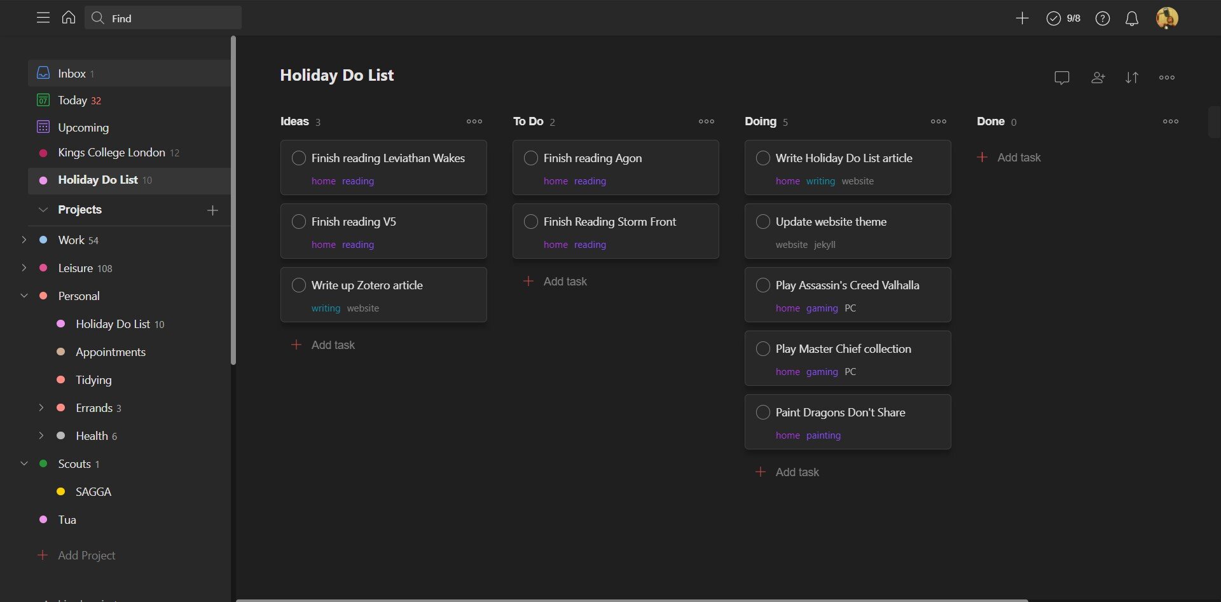Click share project person icon
The image size is (1221, 602).
[1098, 78]
